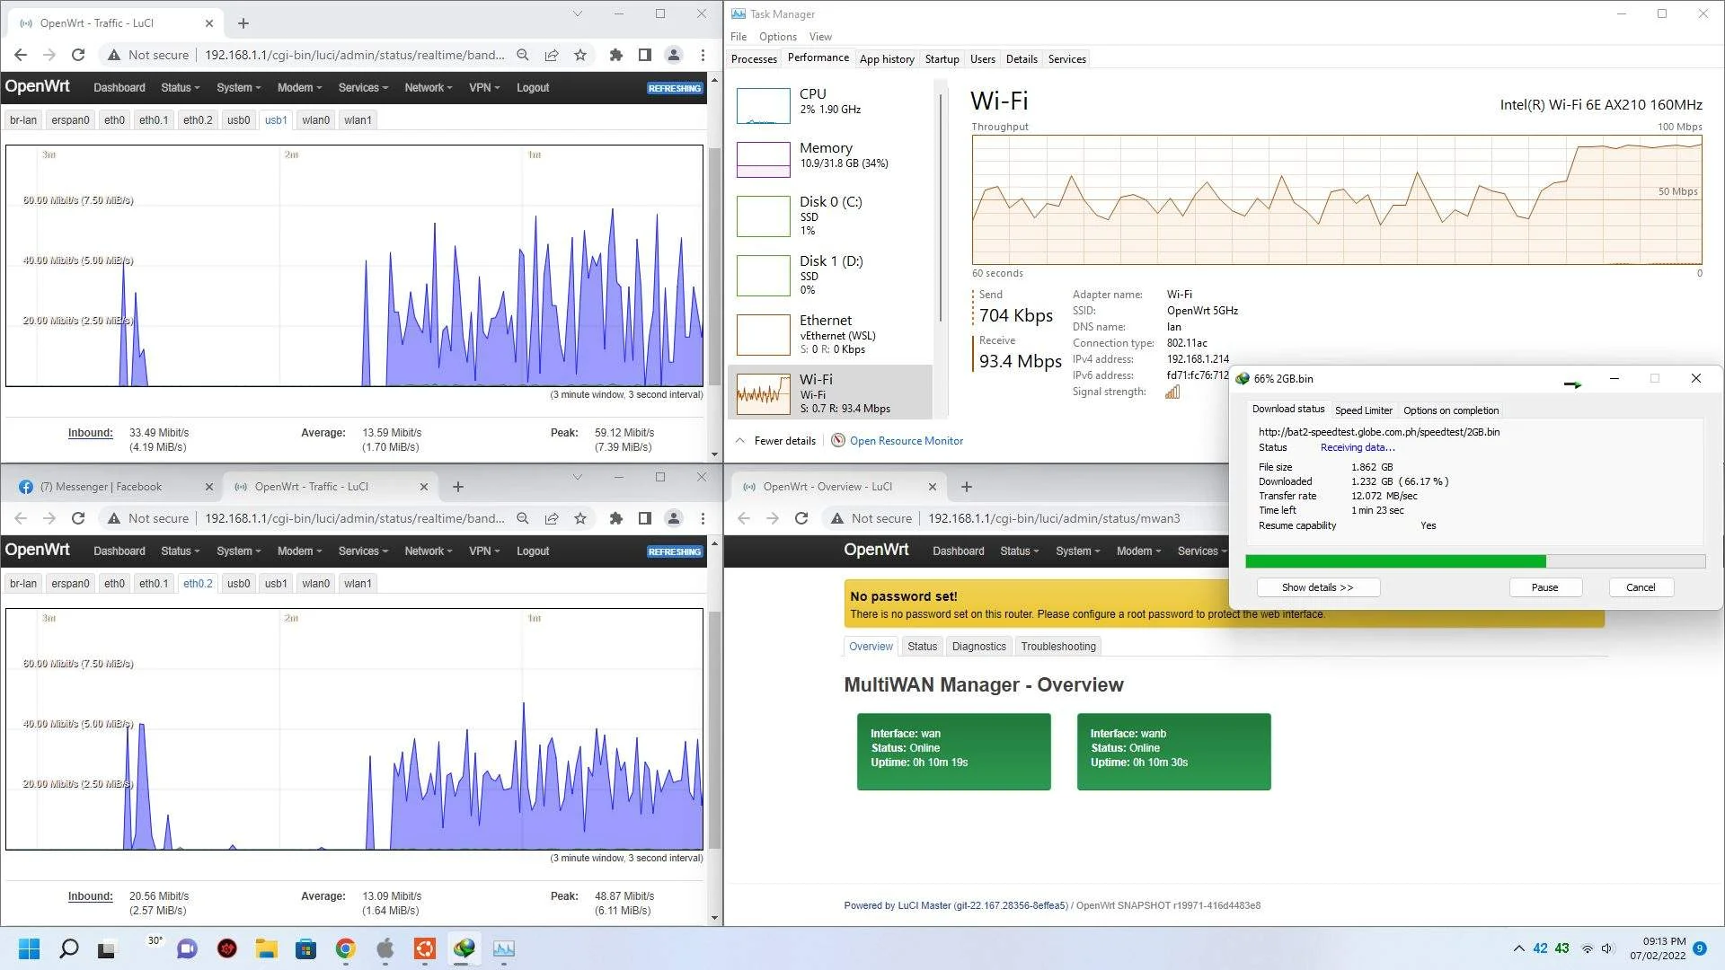Share page icon in top-left address bar
1725x970 pixels.
pos(552,55)
